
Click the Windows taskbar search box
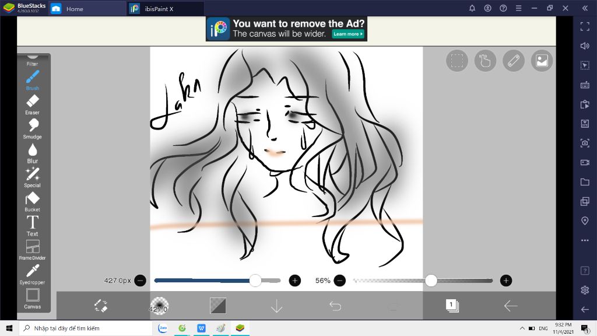(86, 328)
